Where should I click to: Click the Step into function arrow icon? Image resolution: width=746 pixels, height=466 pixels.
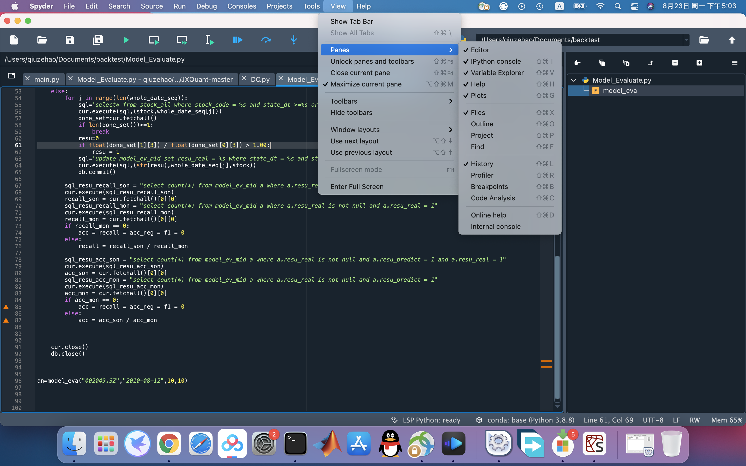293,40
